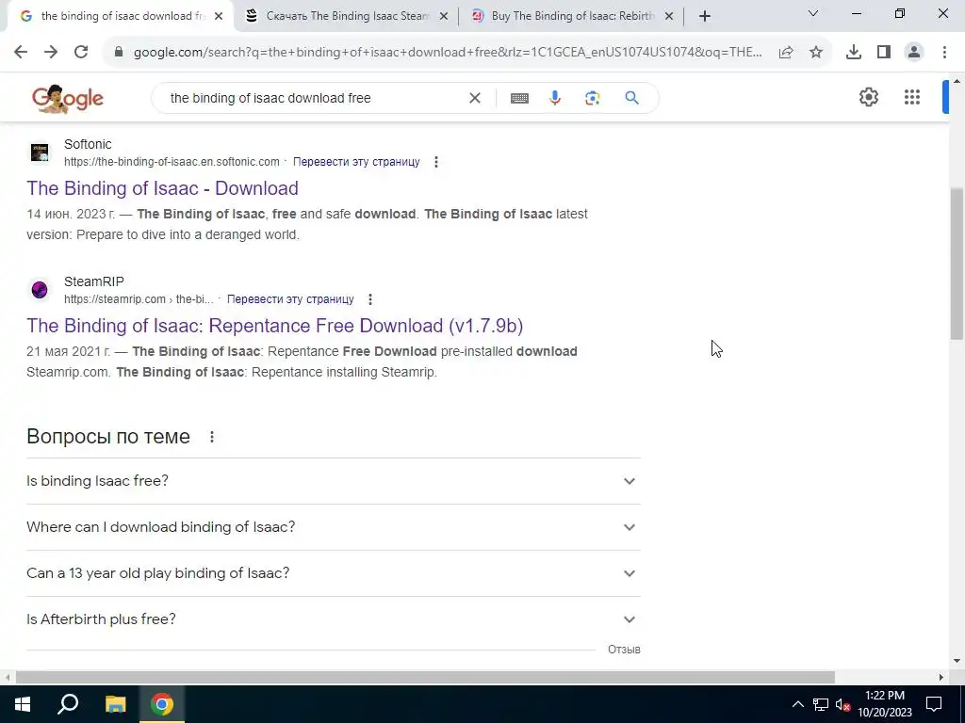
Task: Open the muted volume tray icon
Action: (843, 704)
